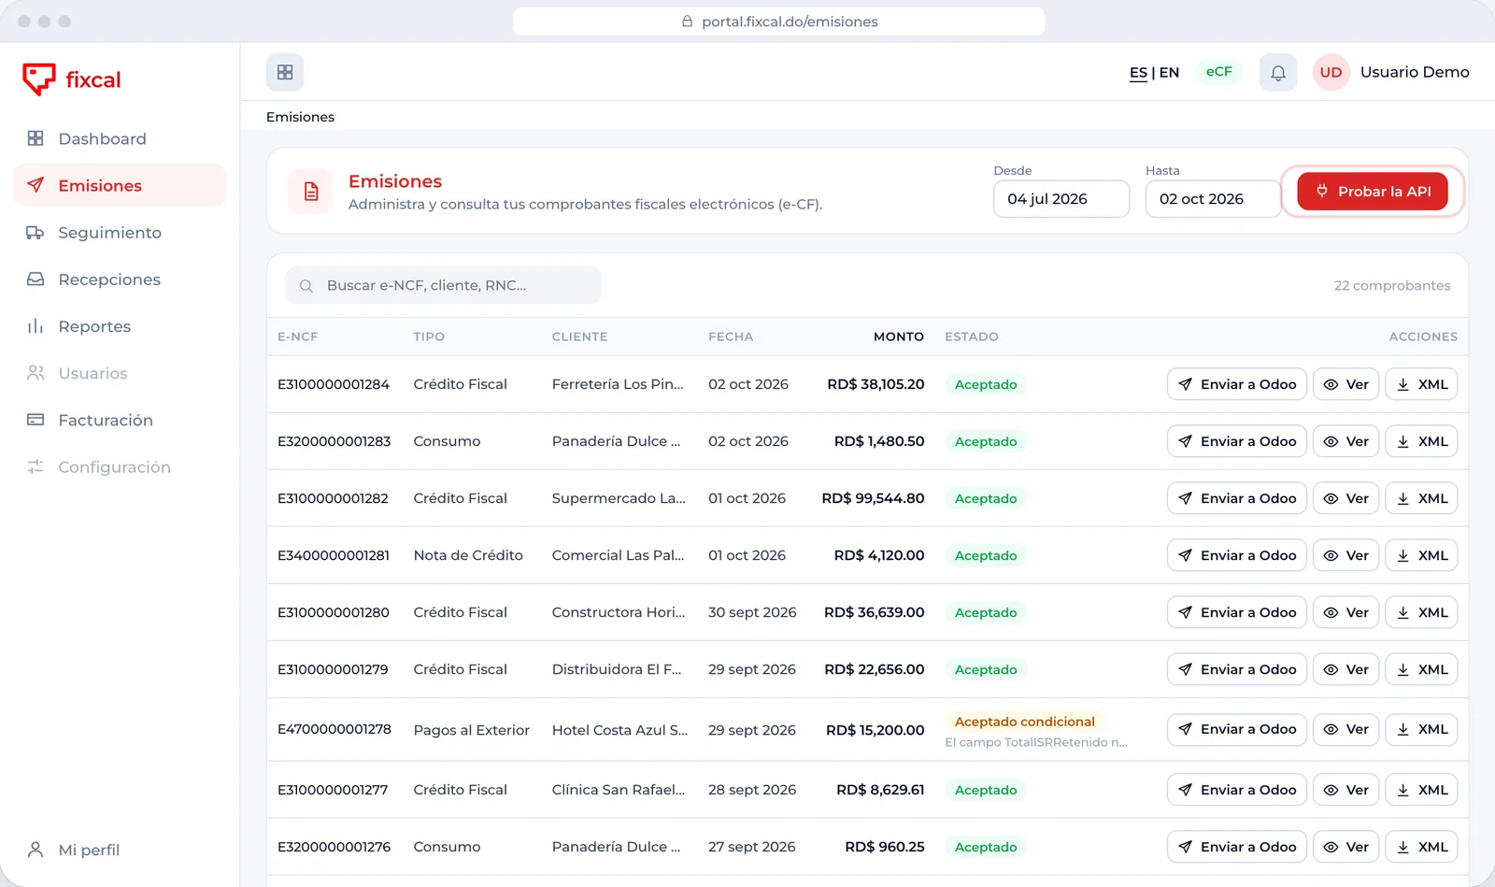This screenshot has height=887, width=1495.
Task: Open the Hasta date picker
Action: [1213, 199]
